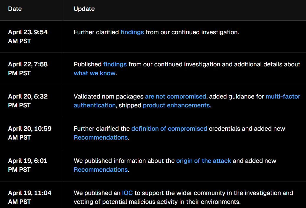
Task: Open the "origin of the attack" link
Action: click(x=204, y=161)
